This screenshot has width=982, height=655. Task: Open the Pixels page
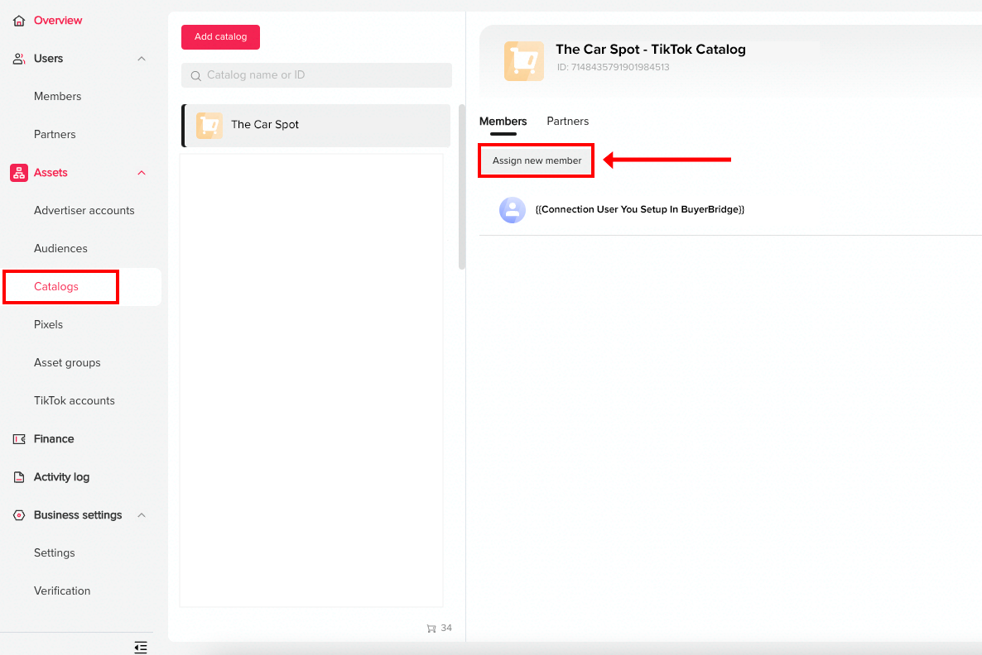coord(48,325)
